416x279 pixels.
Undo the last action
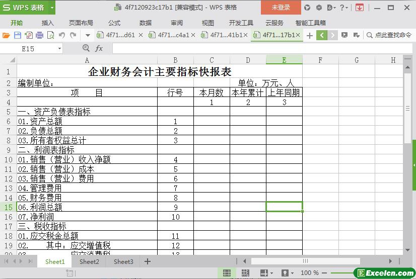pos(62,35)
